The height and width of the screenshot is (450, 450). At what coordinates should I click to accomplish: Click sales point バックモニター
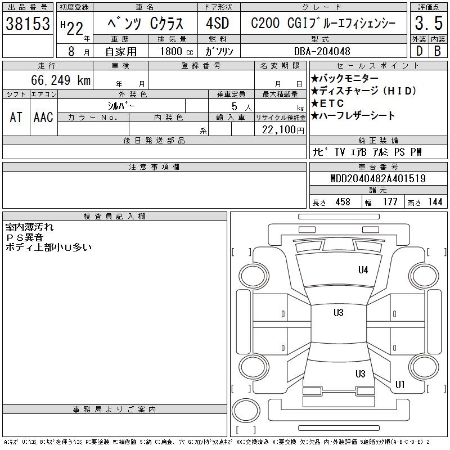coord(345,78)
